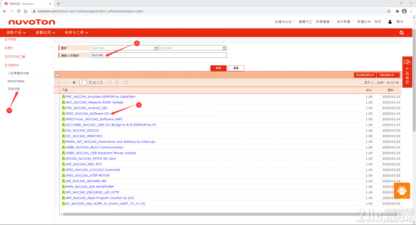Click the grid layout icon in orange bar
This screenshot has width=416, height=225.
57,75
